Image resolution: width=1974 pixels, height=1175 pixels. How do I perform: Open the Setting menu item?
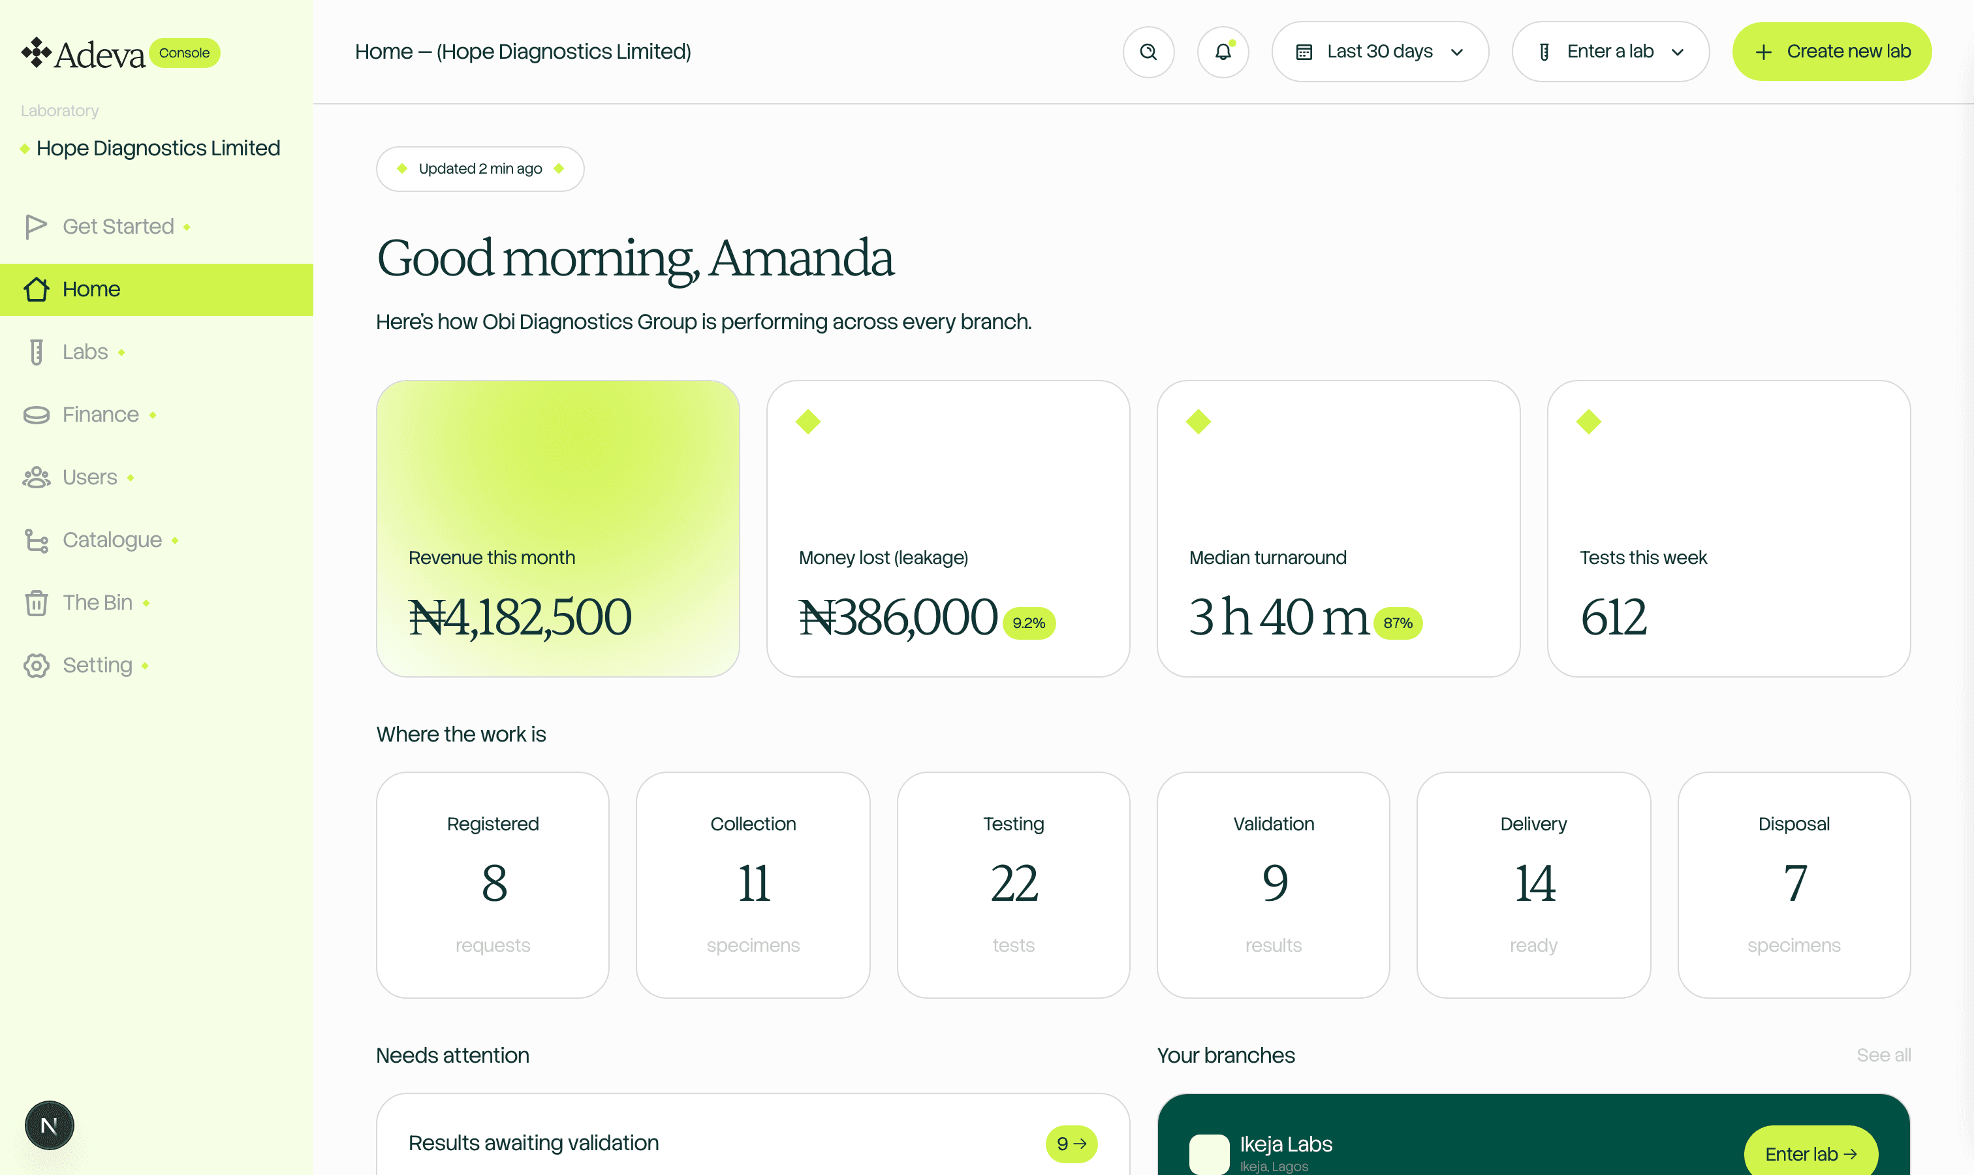(x=156, y=665)
